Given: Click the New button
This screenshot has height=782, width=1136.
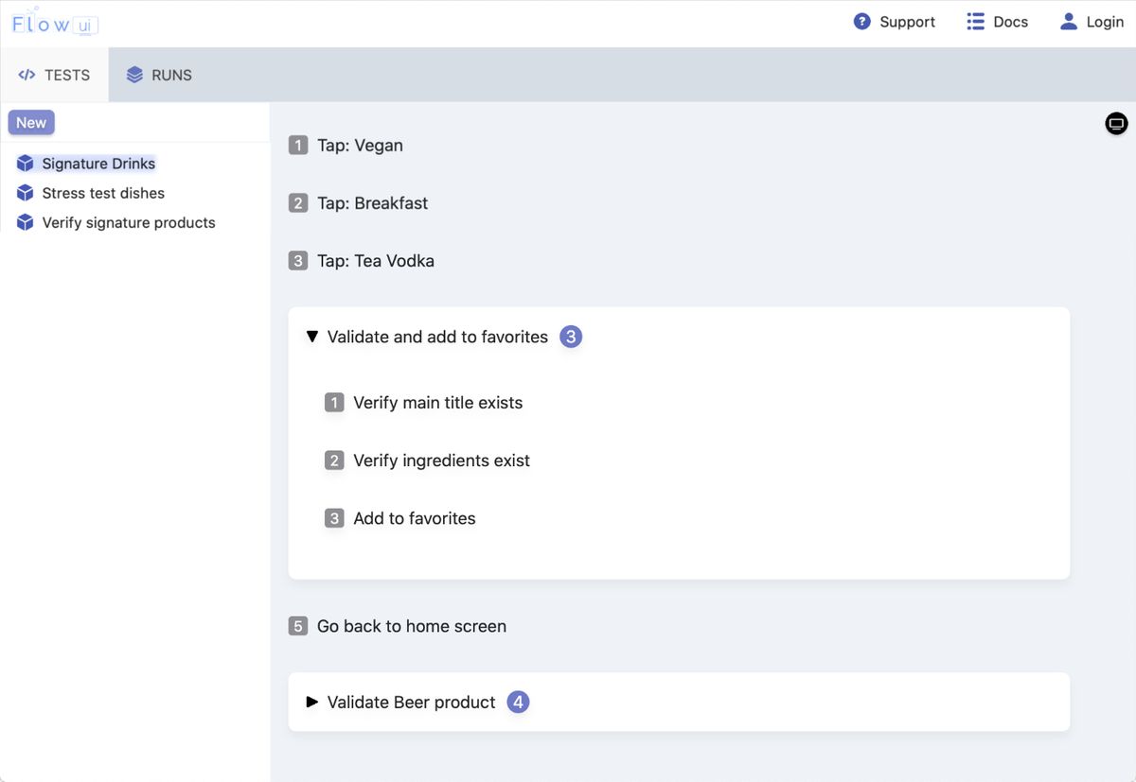Looking at the screenshot, I should (30, 122).
